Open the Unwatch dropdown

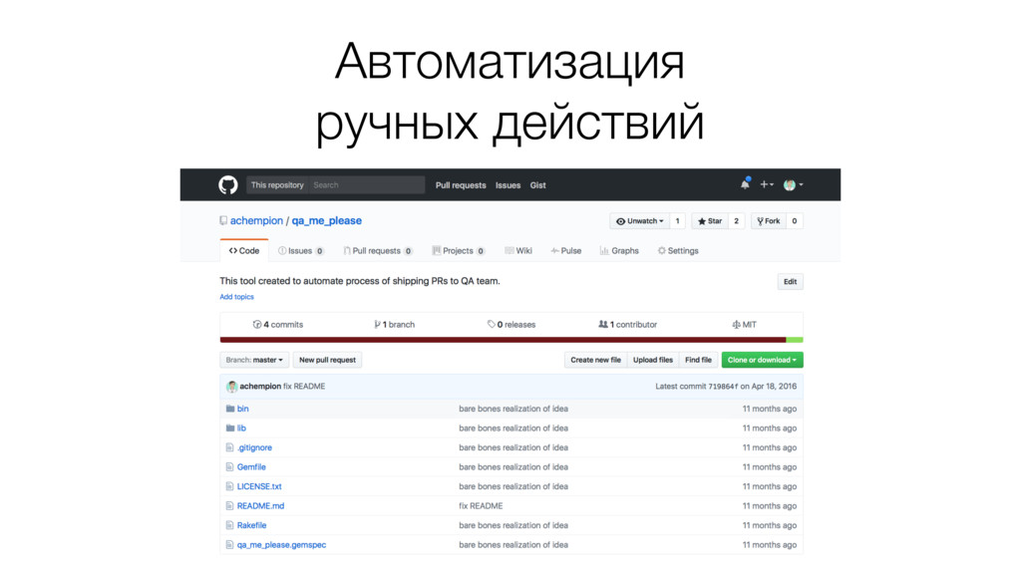[x=639, y=221]
